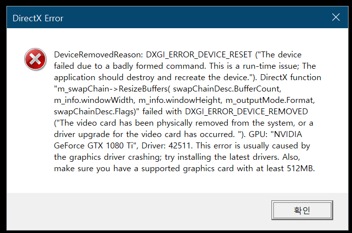352x233 pixels.
Task: Click the DirectX Error title text
Action: pos(38,18)
